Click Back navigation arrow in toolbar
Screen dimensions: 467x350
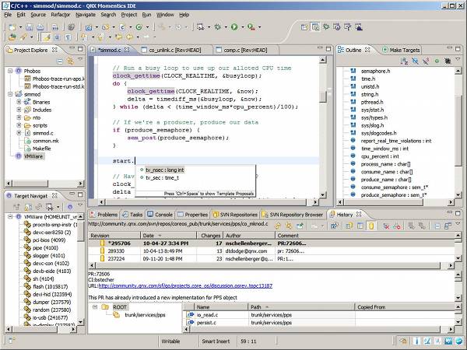130,37
